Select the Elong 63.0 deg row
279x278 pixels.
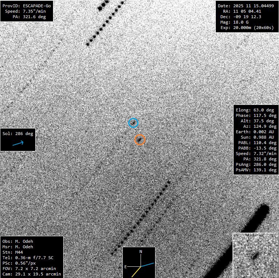point(256,110)
